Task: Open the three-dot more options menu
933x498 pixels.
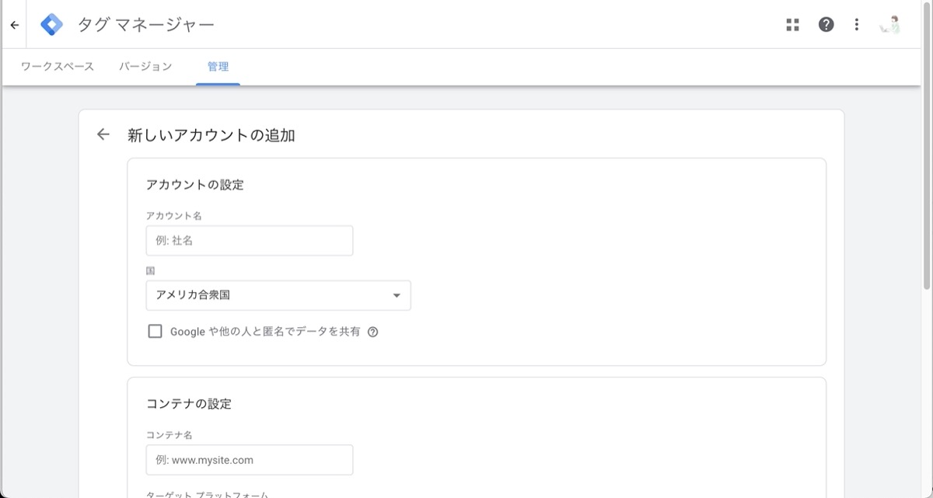Action: pyautogui.click(x=856, y=25)
